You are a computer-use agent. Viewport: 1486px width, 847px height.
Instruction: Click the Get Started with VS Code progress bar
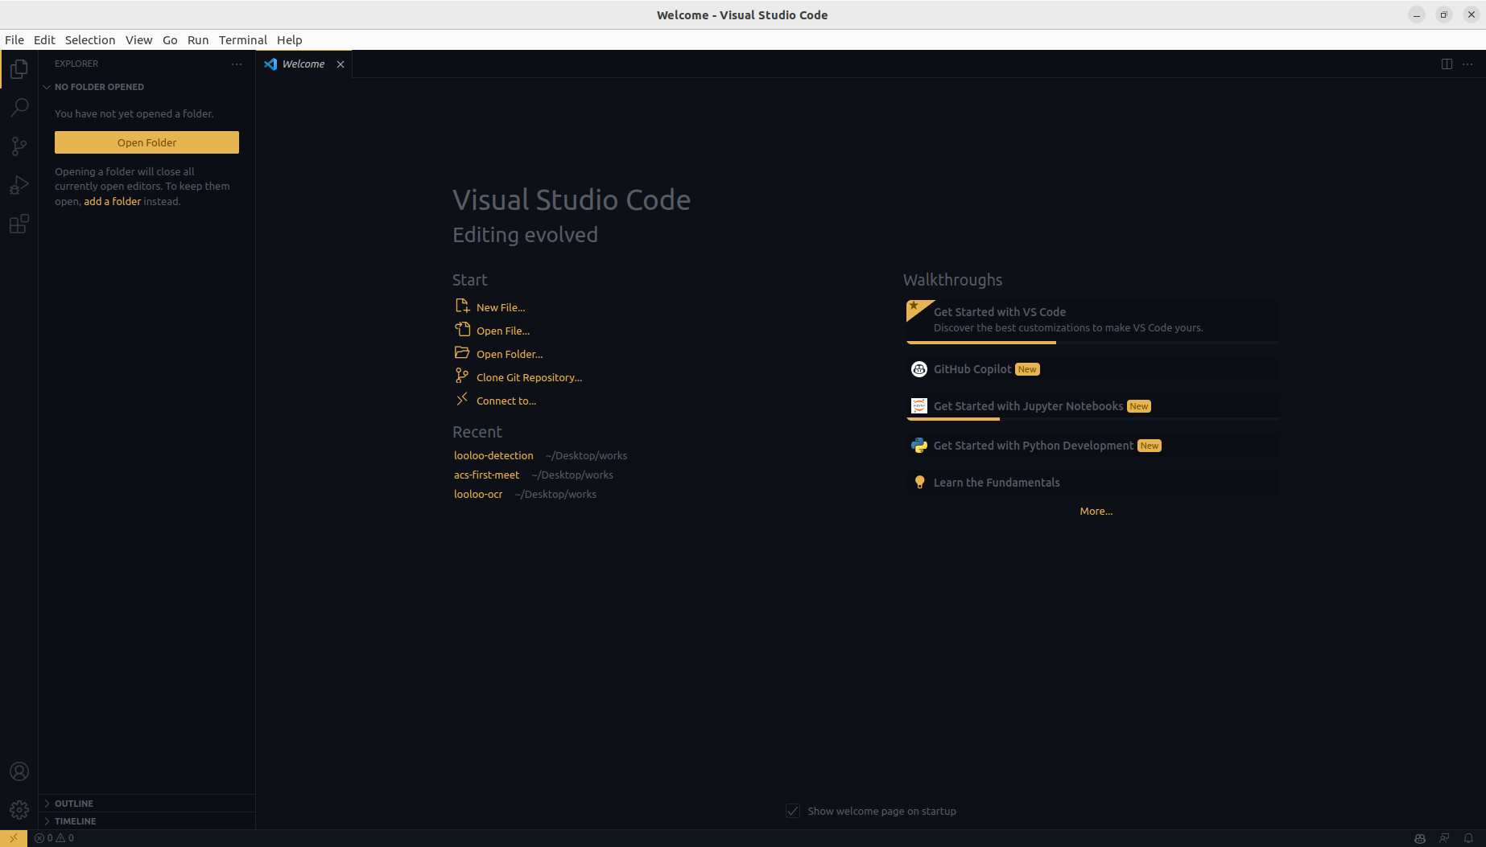coord(1092,343)
